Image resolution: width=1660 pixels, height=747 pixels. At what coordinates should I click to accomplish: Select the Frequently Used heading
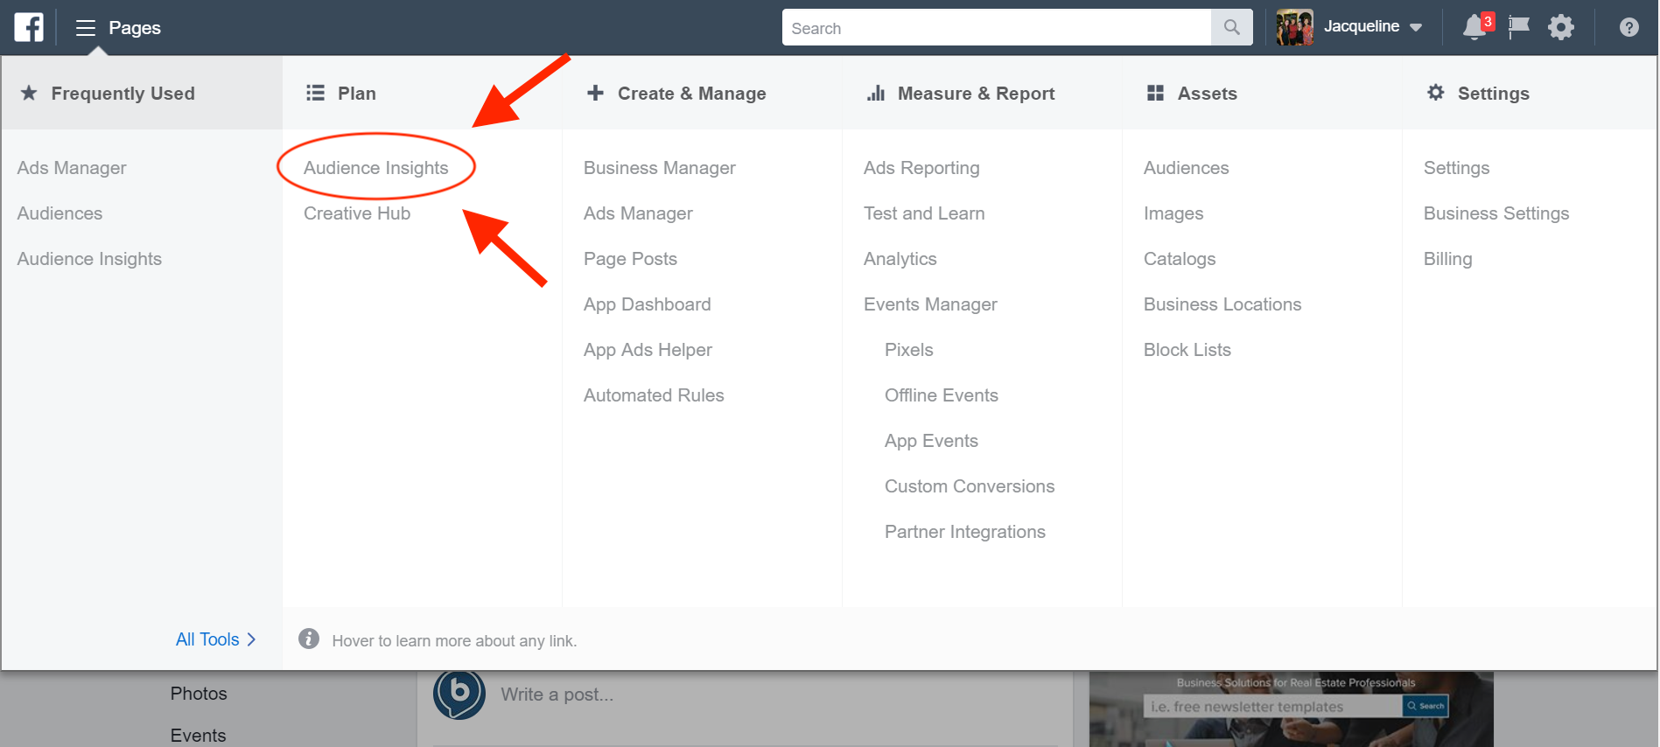coord(123,94)
